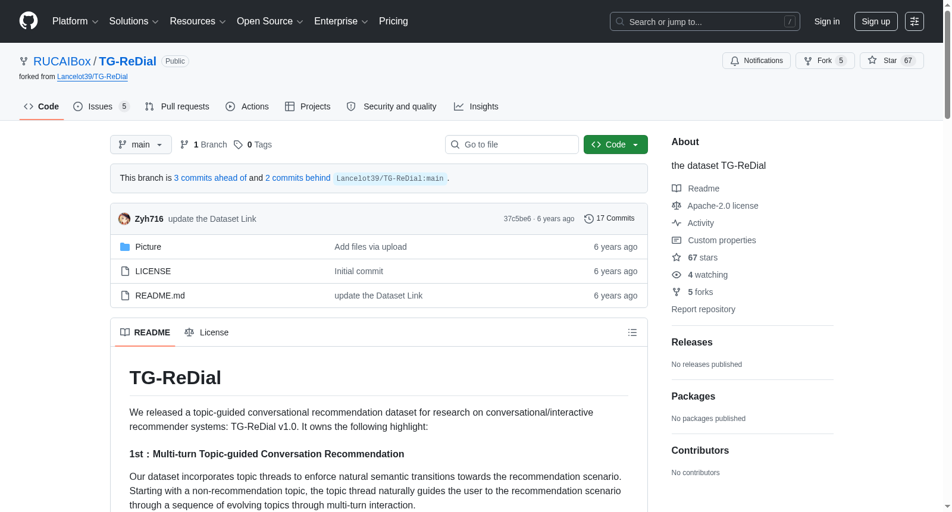This screenshot has width=952, height=512.
Task: Click the LICENSE file icon
Action: point(125,271)
